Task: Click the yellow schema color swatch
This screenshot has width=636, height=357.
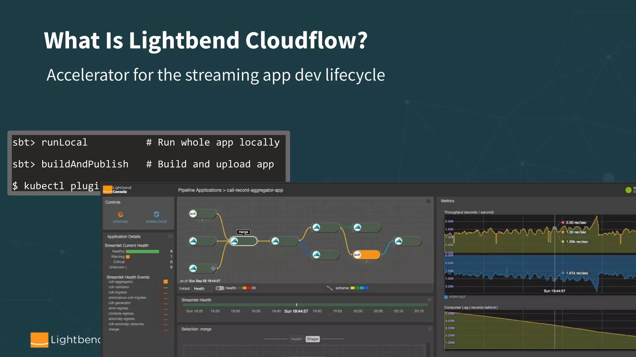Action: coord(352,288)
